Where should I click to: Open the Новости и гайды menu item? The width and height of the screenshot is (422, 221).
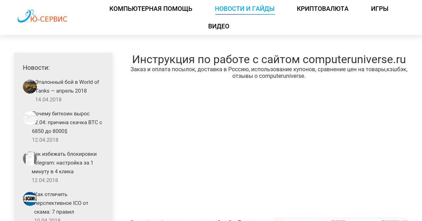tap(245, 9)
